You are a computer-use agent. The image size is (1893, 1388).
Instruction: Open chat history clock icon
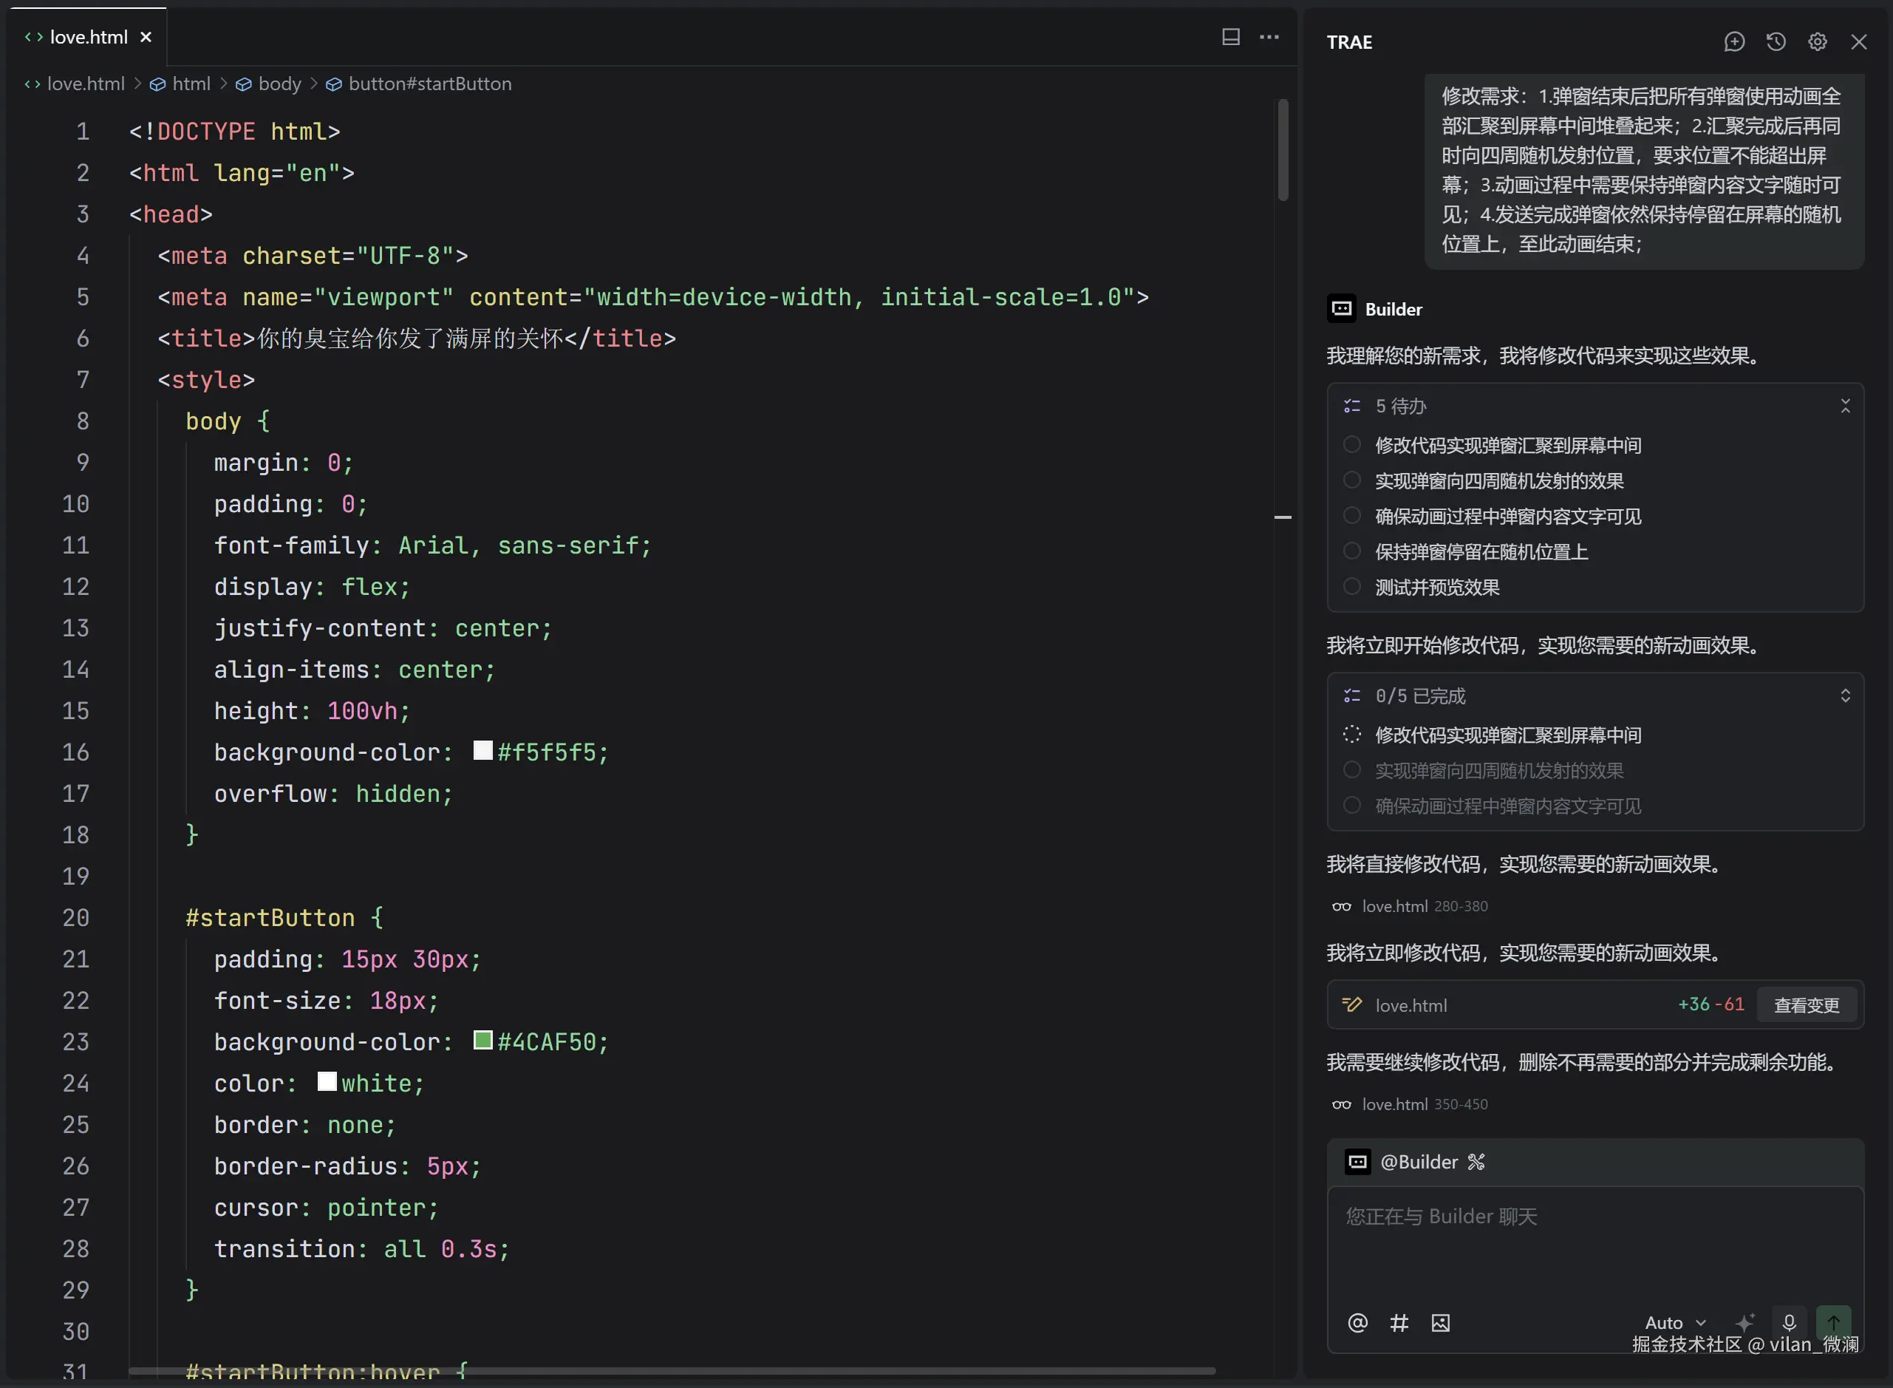[1776, 42]
